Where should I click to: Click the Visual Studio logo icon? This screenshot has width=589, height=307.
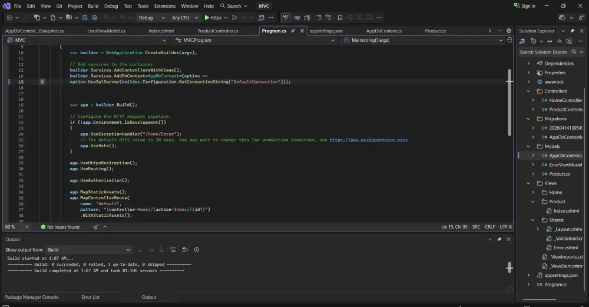(6, 6)
